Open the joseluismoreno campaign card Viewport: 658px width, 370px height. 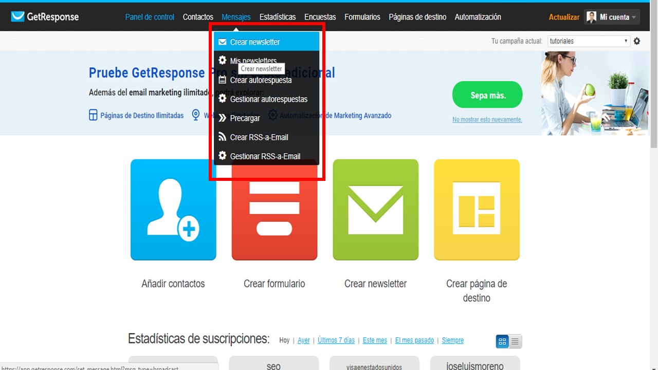tap(475, 363)
